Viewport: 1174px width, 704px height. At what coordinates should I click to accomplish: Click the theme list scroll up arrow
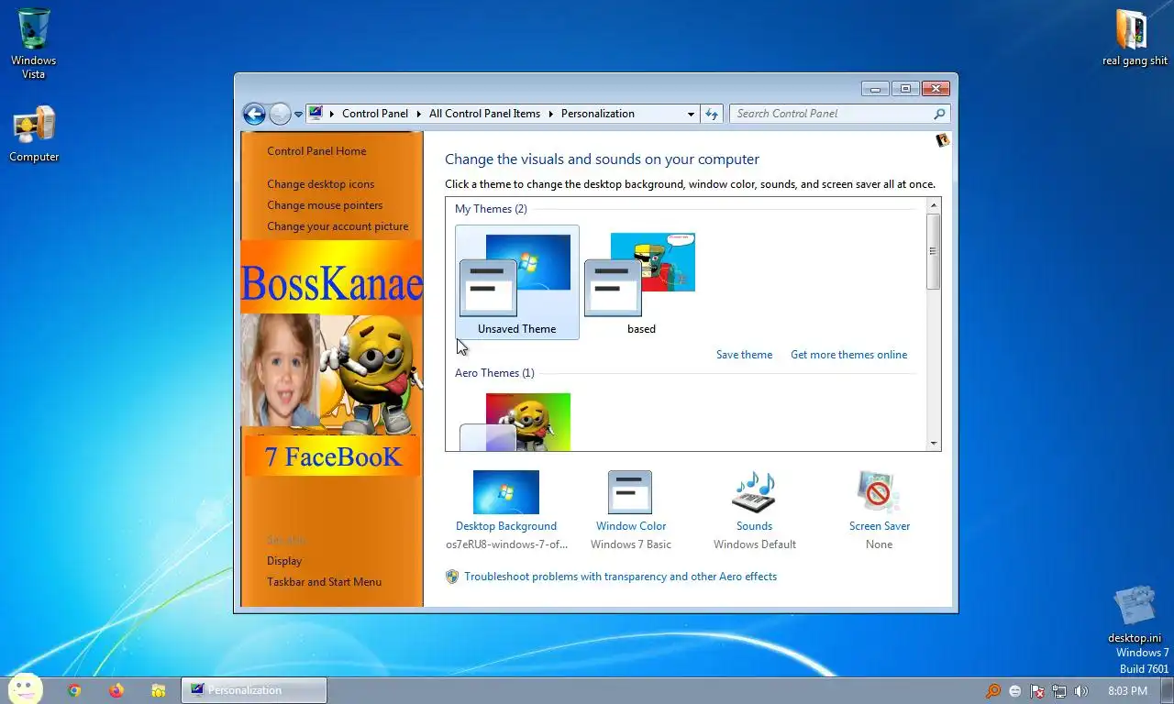coord(934,204)
